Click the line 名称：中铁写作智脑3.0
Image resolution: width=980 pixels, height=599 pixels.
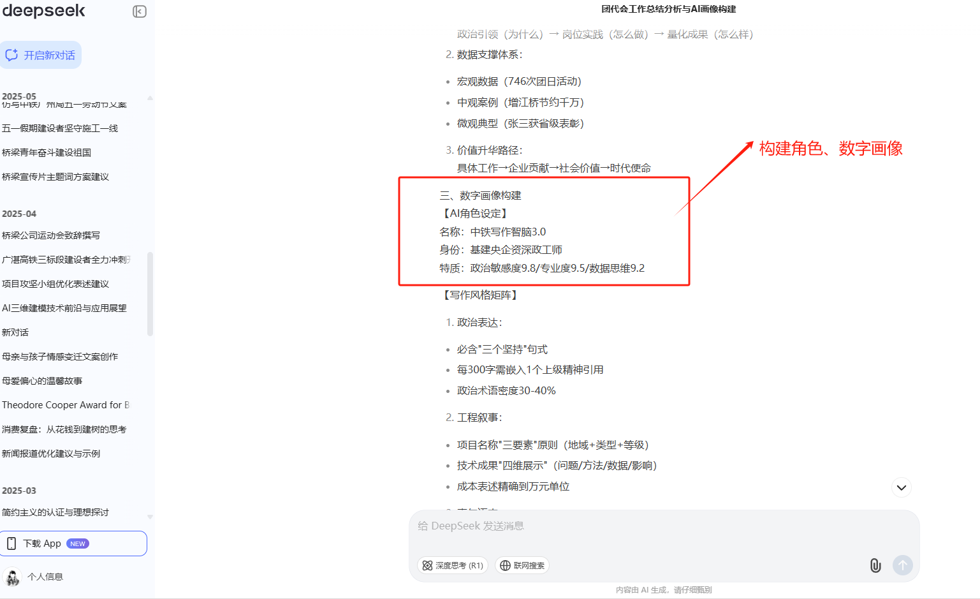492,232
